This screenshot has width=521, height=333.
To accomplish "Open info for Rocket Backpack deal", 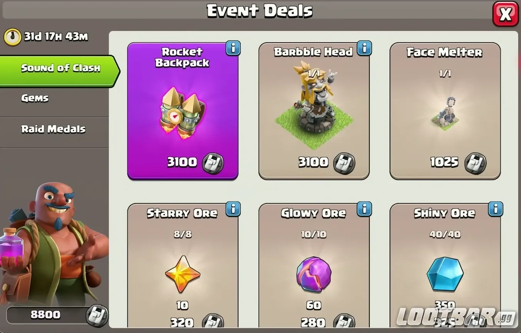I will coord(233,48).
